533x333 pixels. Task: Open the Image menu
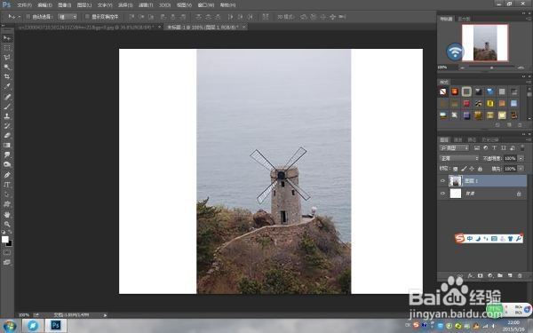(x=64, y=5)
